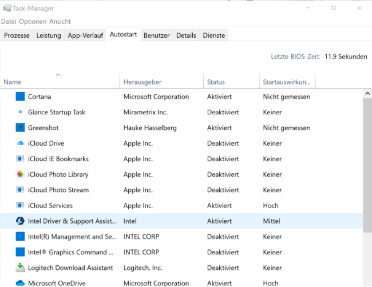Viewport: 372px width, 287px height.
Task: Select the iCloud IE Bookmarks entry
Action: 58,159
